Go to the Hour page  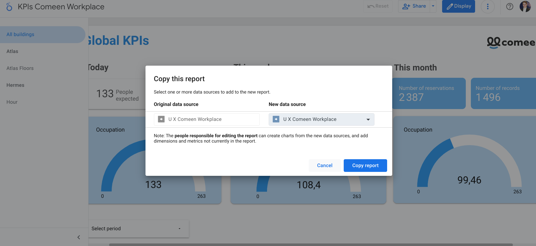pos(12,102)
